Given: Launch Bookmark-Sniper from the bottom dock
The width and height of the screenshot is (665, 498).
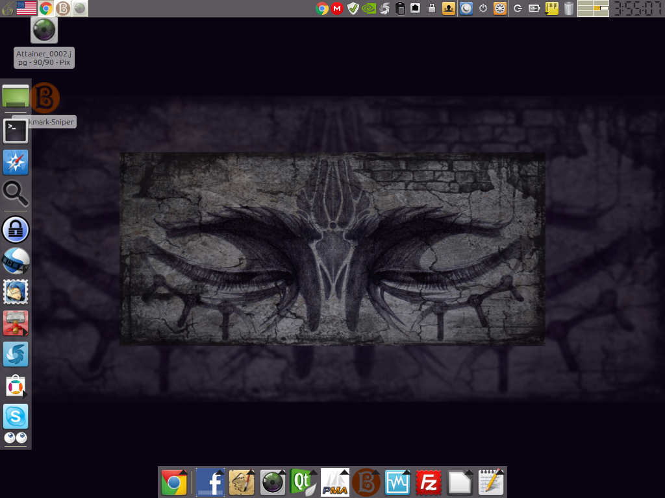Looking at the screenshot, I should click(366, 482).
